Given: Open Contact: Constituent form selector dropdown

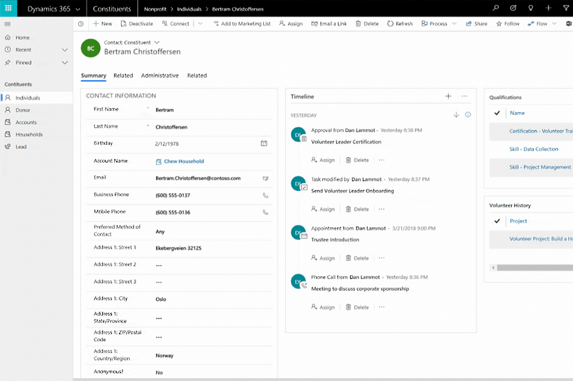Looking at the screenshot, I should [157, 42].
